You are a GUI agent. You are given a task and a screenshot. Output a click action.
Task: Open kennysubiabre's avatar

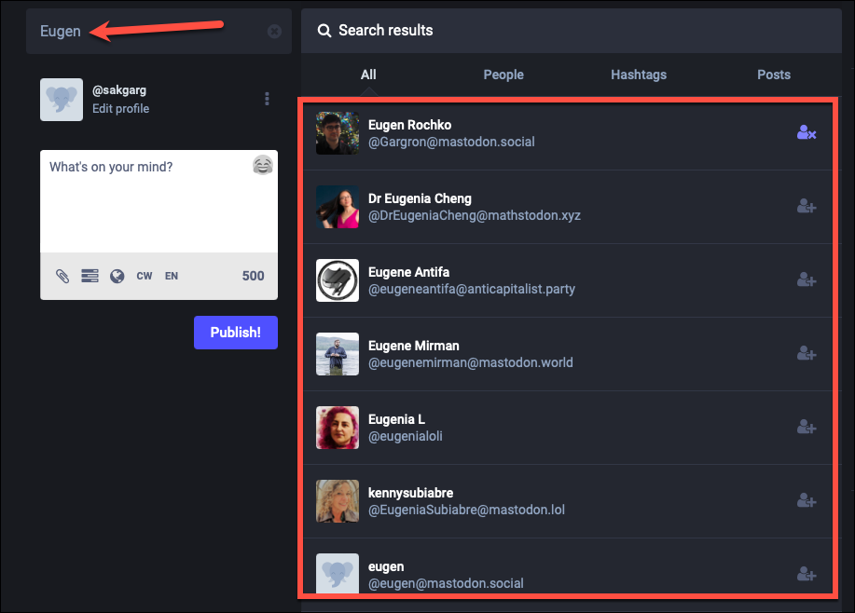(338, 501)
